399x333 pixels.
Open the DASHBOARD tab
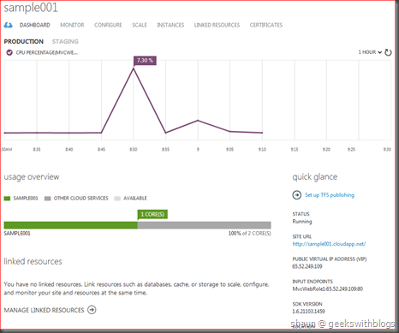pyautogui.click(x=35, y=25)
